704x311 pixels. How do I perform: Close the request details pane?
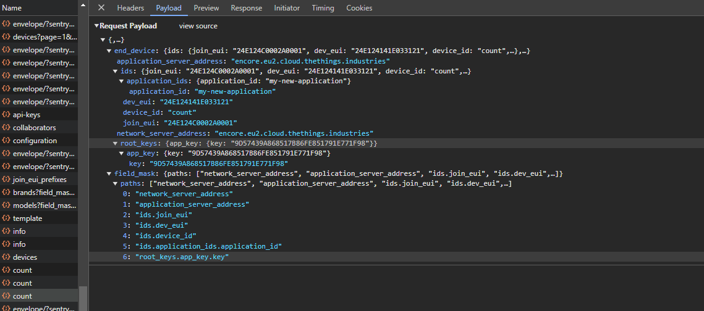pyautogui.click(x=101, y=7)
